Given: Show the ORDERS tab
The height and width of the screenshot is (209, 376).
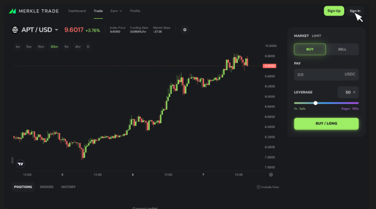Looking at the screenshot, I should point(46,187).
